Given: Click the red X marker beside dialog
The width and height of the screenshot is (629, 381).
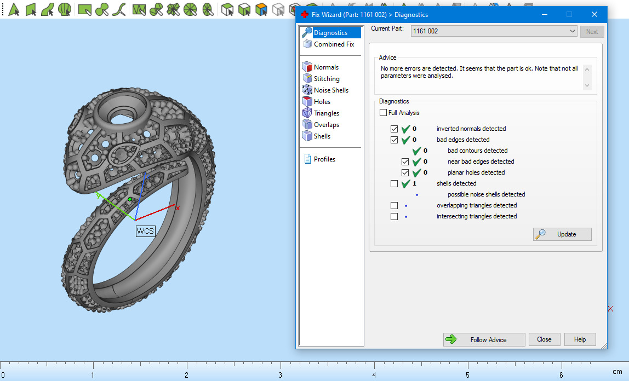Looking at the screenshot, I should [610, 309].
